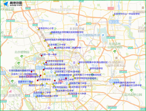
Task: Click the red dot for 北京一零一中学
Action: click(42, 56)
